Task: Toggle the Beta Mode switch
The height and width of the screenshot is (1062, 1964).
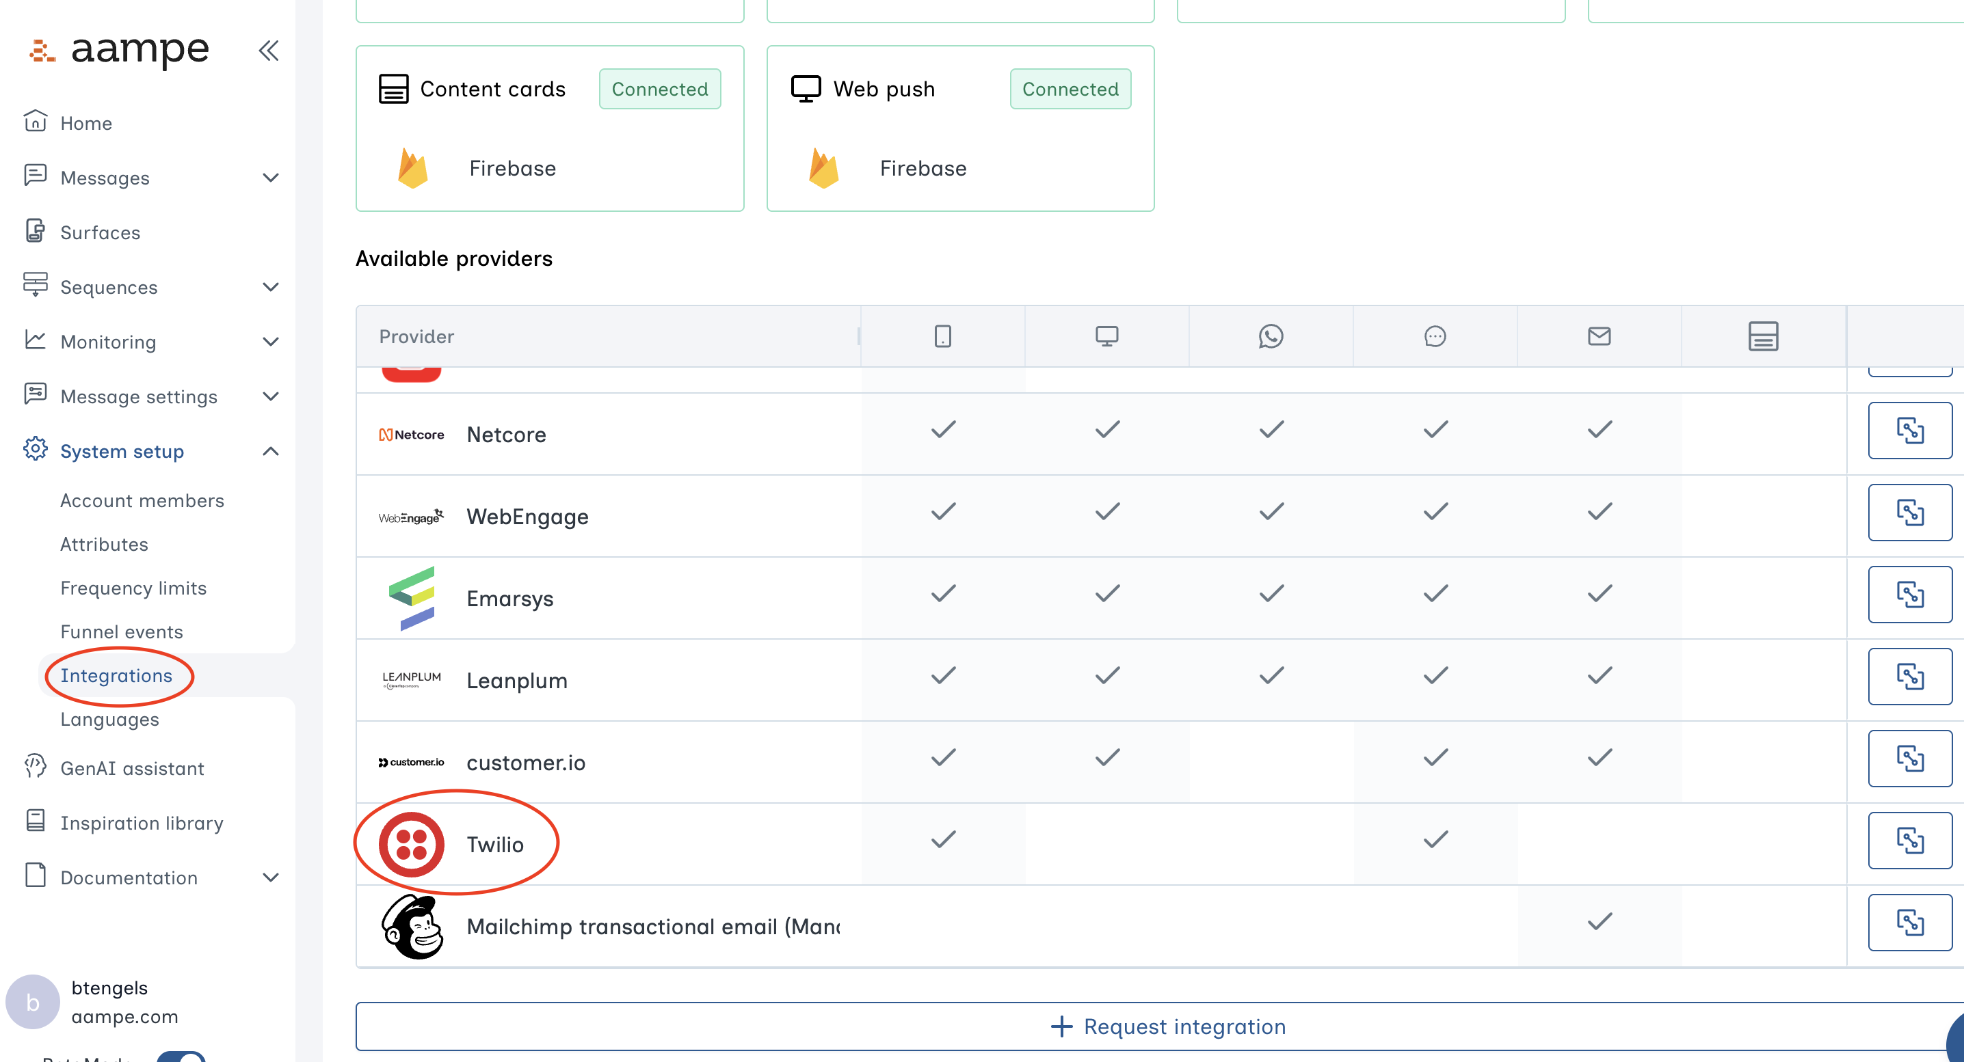Action: click(x=181, y=1057)
